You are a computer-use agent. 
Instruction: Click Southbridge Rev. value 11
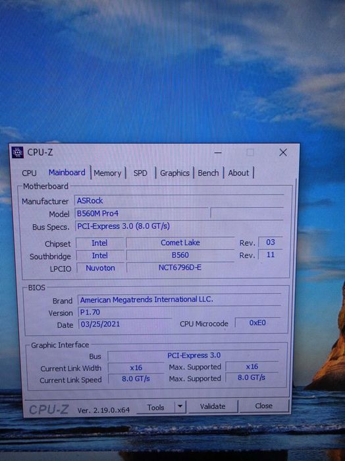271,255
